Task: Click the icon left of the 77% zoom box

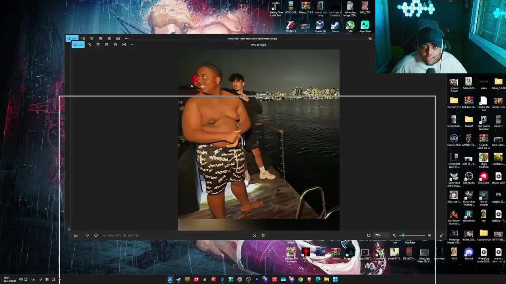Action: point(368,235)
